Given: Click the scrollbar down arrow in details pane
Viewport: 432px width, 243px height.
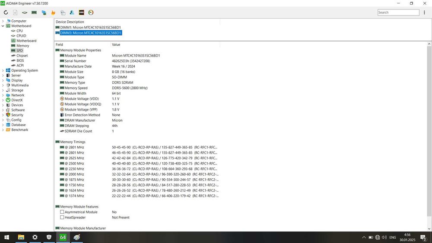Looking at the screenshot, I should point(429,229).
